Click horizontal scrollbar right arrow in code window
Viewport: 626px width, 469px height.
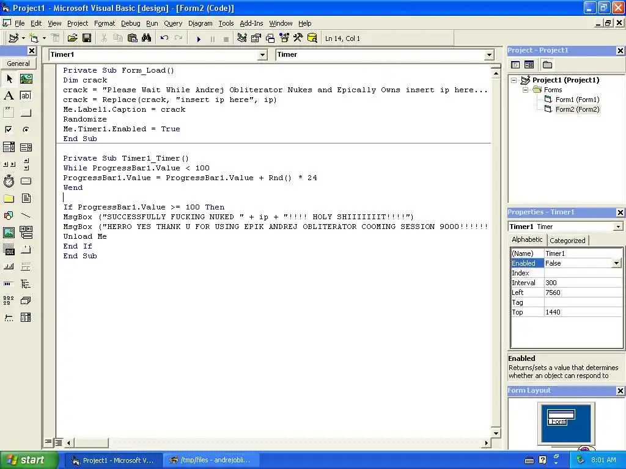(x=486, y=443)
